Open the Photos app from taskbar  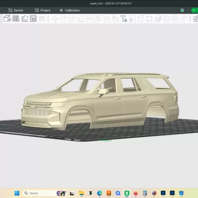point(181,193)
